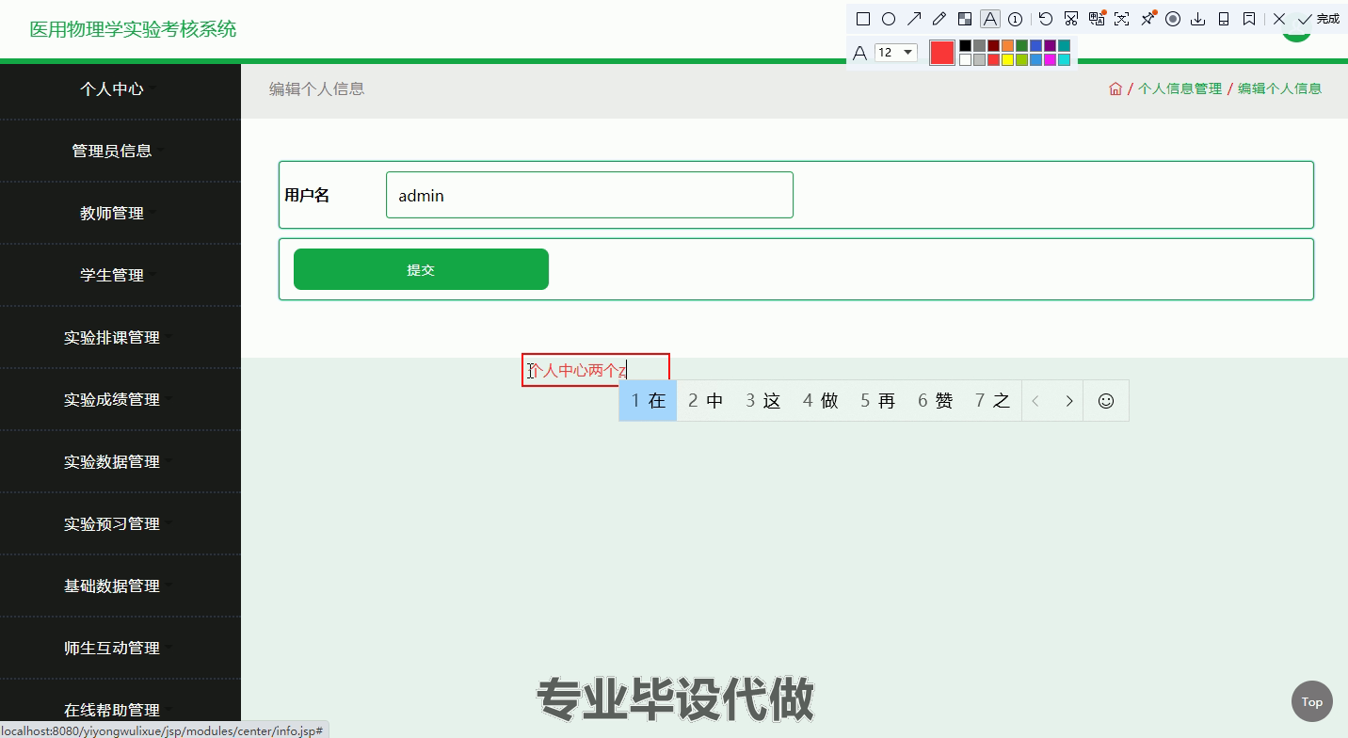1348x738 pixels.
Task: Pick the yellow color swatch
Action: tap(1007, 60)
